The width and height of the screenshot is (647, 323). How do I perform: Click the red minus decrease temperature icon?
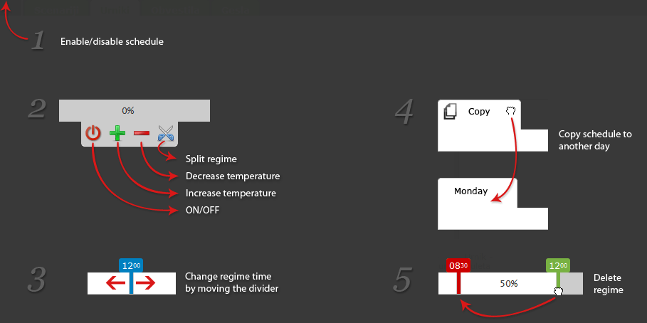click(141, 133)
